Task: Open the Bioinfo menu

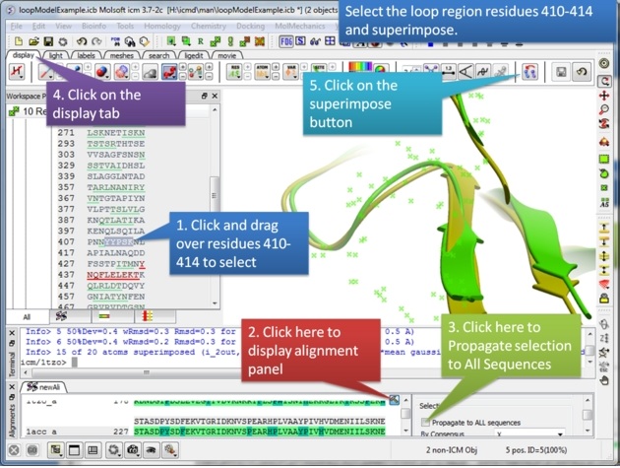Action: click(x=96, y=25)
